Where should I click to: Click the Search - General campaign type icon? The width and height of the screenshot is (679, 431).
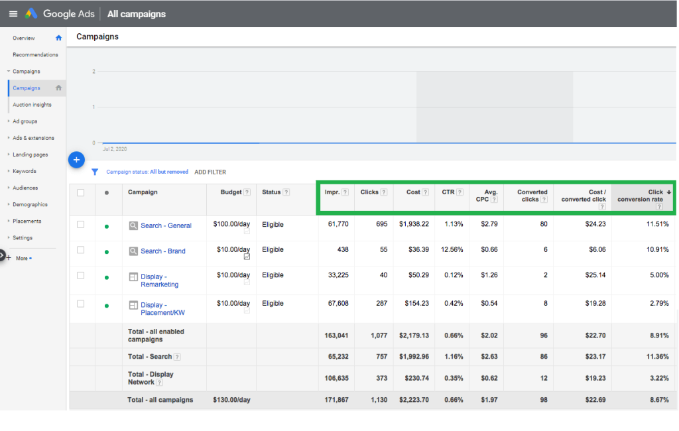point(133,225)
